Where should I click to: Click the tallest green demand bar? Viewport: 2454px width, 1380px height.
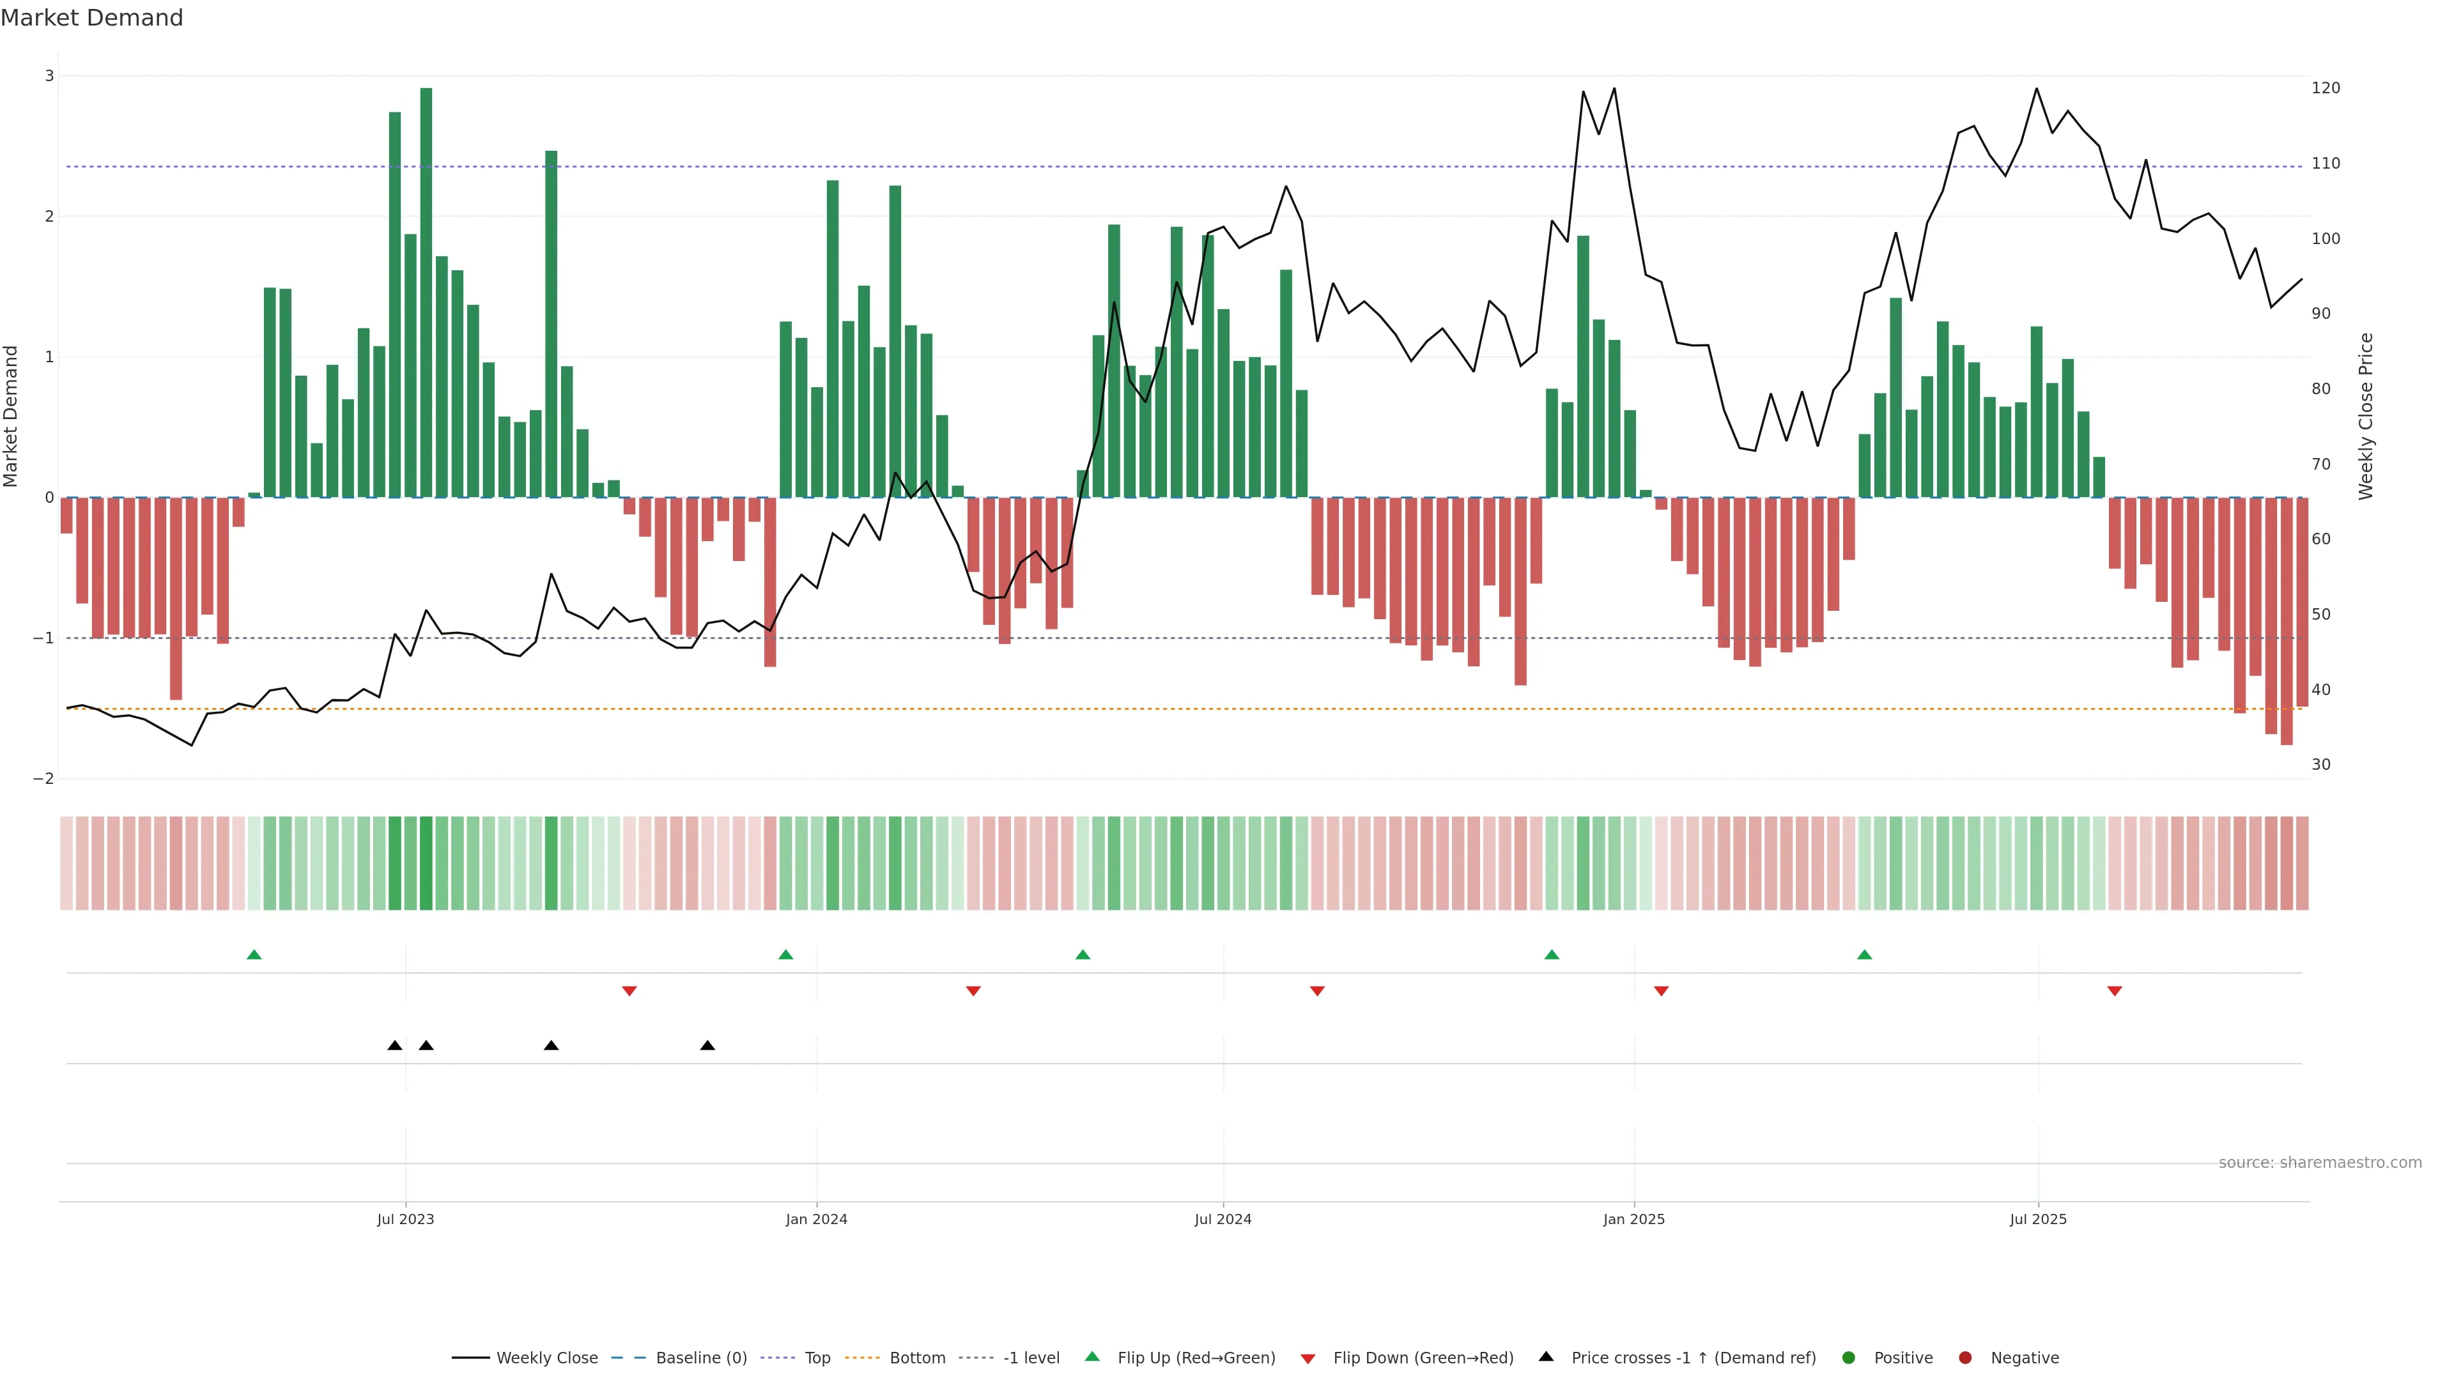(x=426, y=286)
